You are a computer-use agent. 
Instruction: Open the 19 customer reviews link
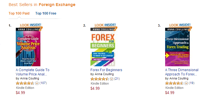point(192,83)
